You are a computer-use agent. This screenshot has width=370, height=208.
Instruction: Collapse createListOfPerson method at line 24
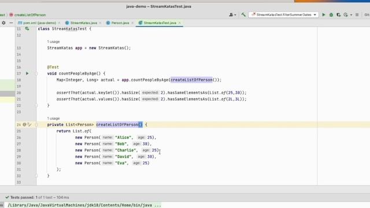(x=36, y=125)
